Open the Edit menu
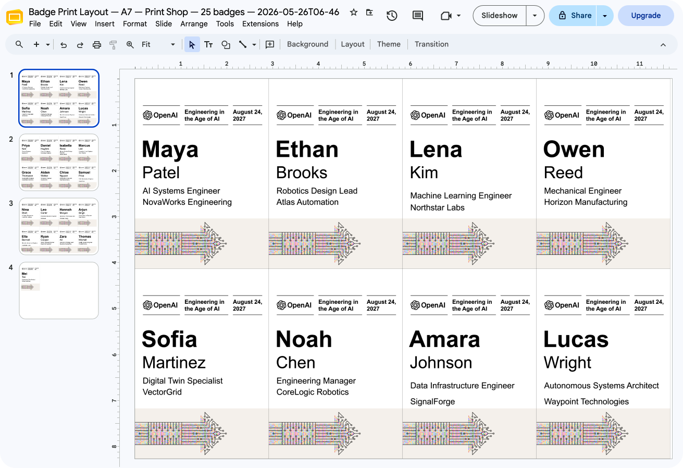The width and height of the screenshot is (683, 468). (56, 23)
